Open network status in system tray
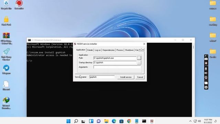The width and height of the screenshot is (220, 124). click(195, 121)
